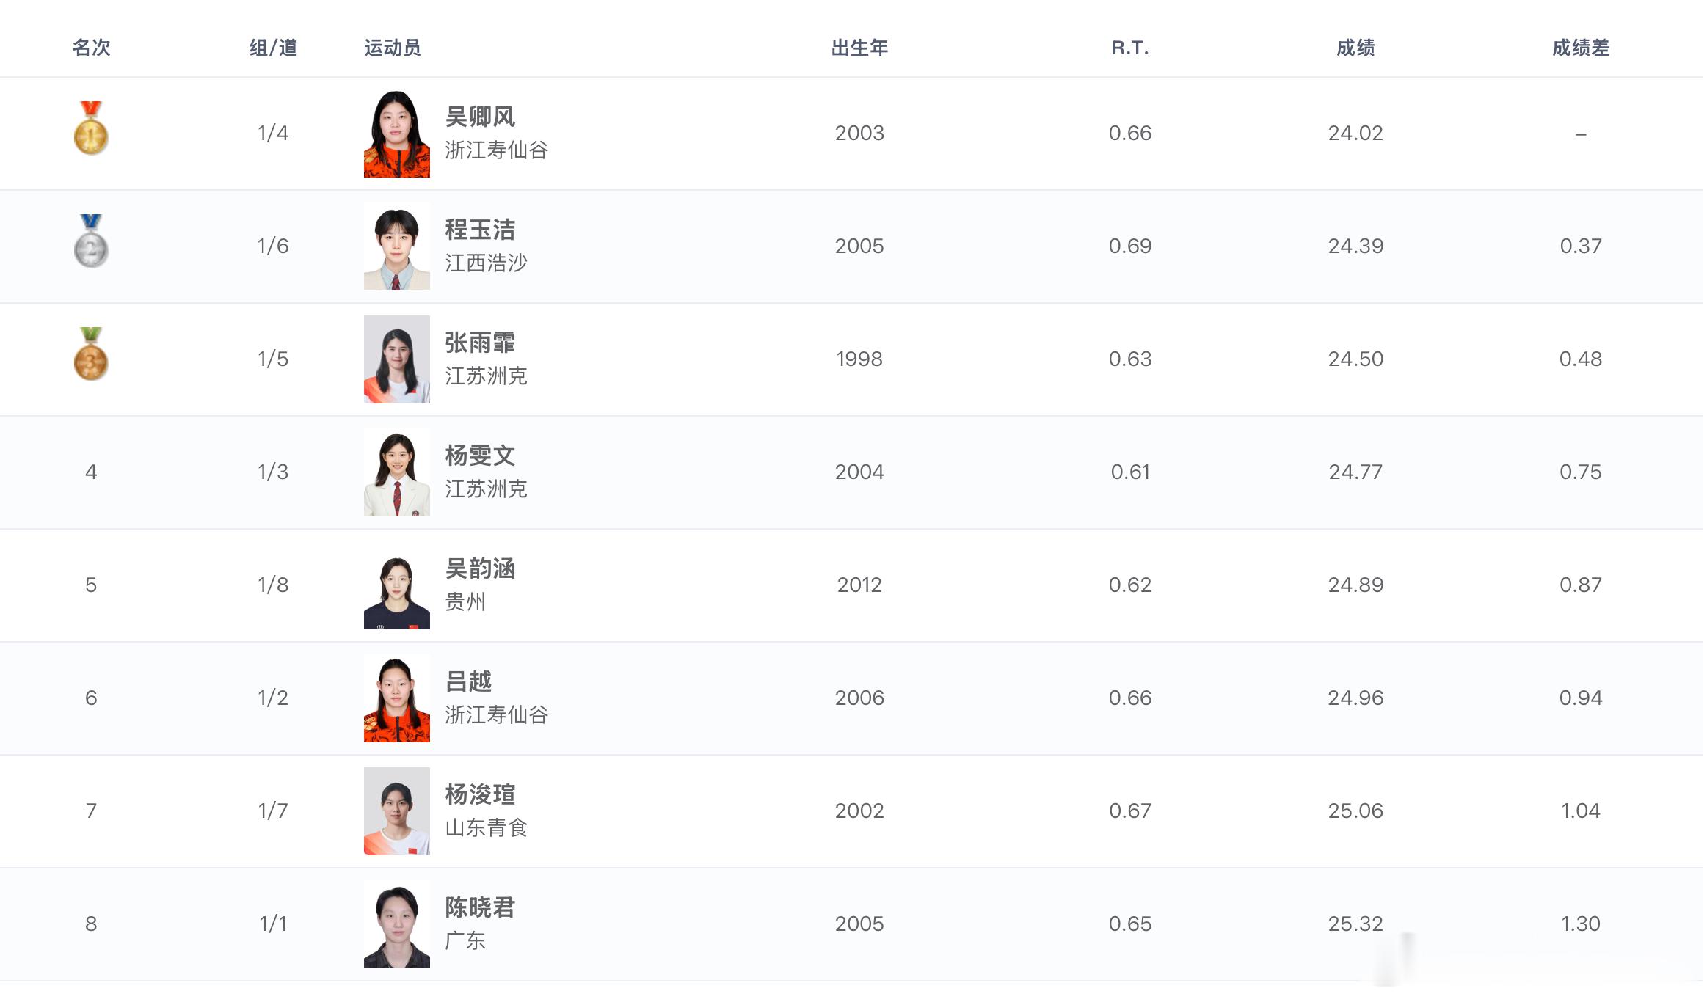Click the winning time 24.02
Image resolution: width=1707 pixels, height=1002 pixels.
pyautogui.click(x=1355, y=134)
